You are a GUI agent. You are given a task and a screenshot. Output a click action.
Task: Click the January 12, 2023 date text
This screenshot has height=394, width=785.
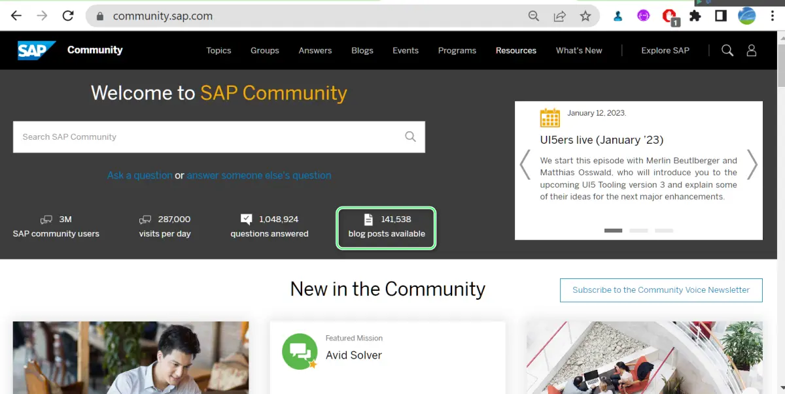tap(597, 113)
